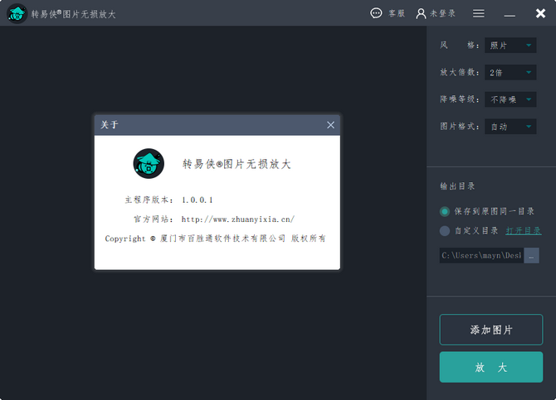Screen dimensions: 556x400
Task: Click the 官方网站 label
Action: coord(154,219)
